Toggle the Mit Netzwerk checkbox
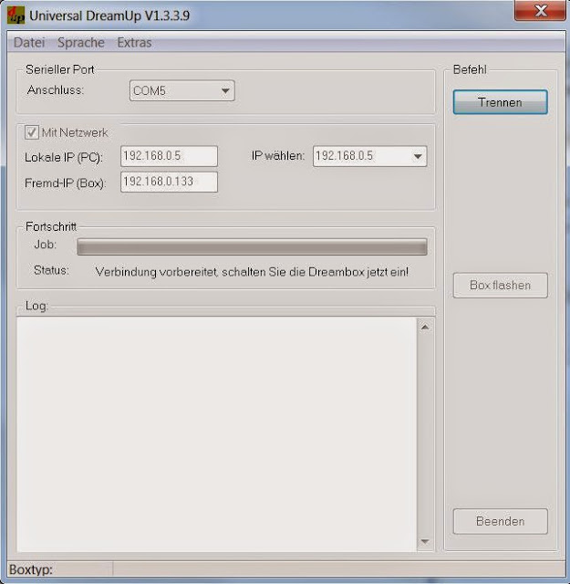570x584 pixels. coord(32,132)
